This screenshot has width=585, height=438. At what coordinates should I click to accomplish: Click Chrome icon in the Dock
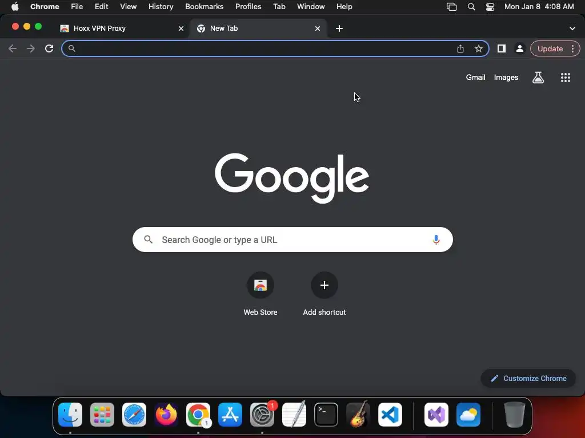[198, 415]
